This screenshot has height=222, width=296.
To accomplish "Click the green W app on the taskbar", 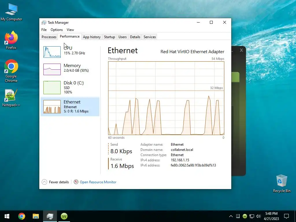I will pos(64,216).
